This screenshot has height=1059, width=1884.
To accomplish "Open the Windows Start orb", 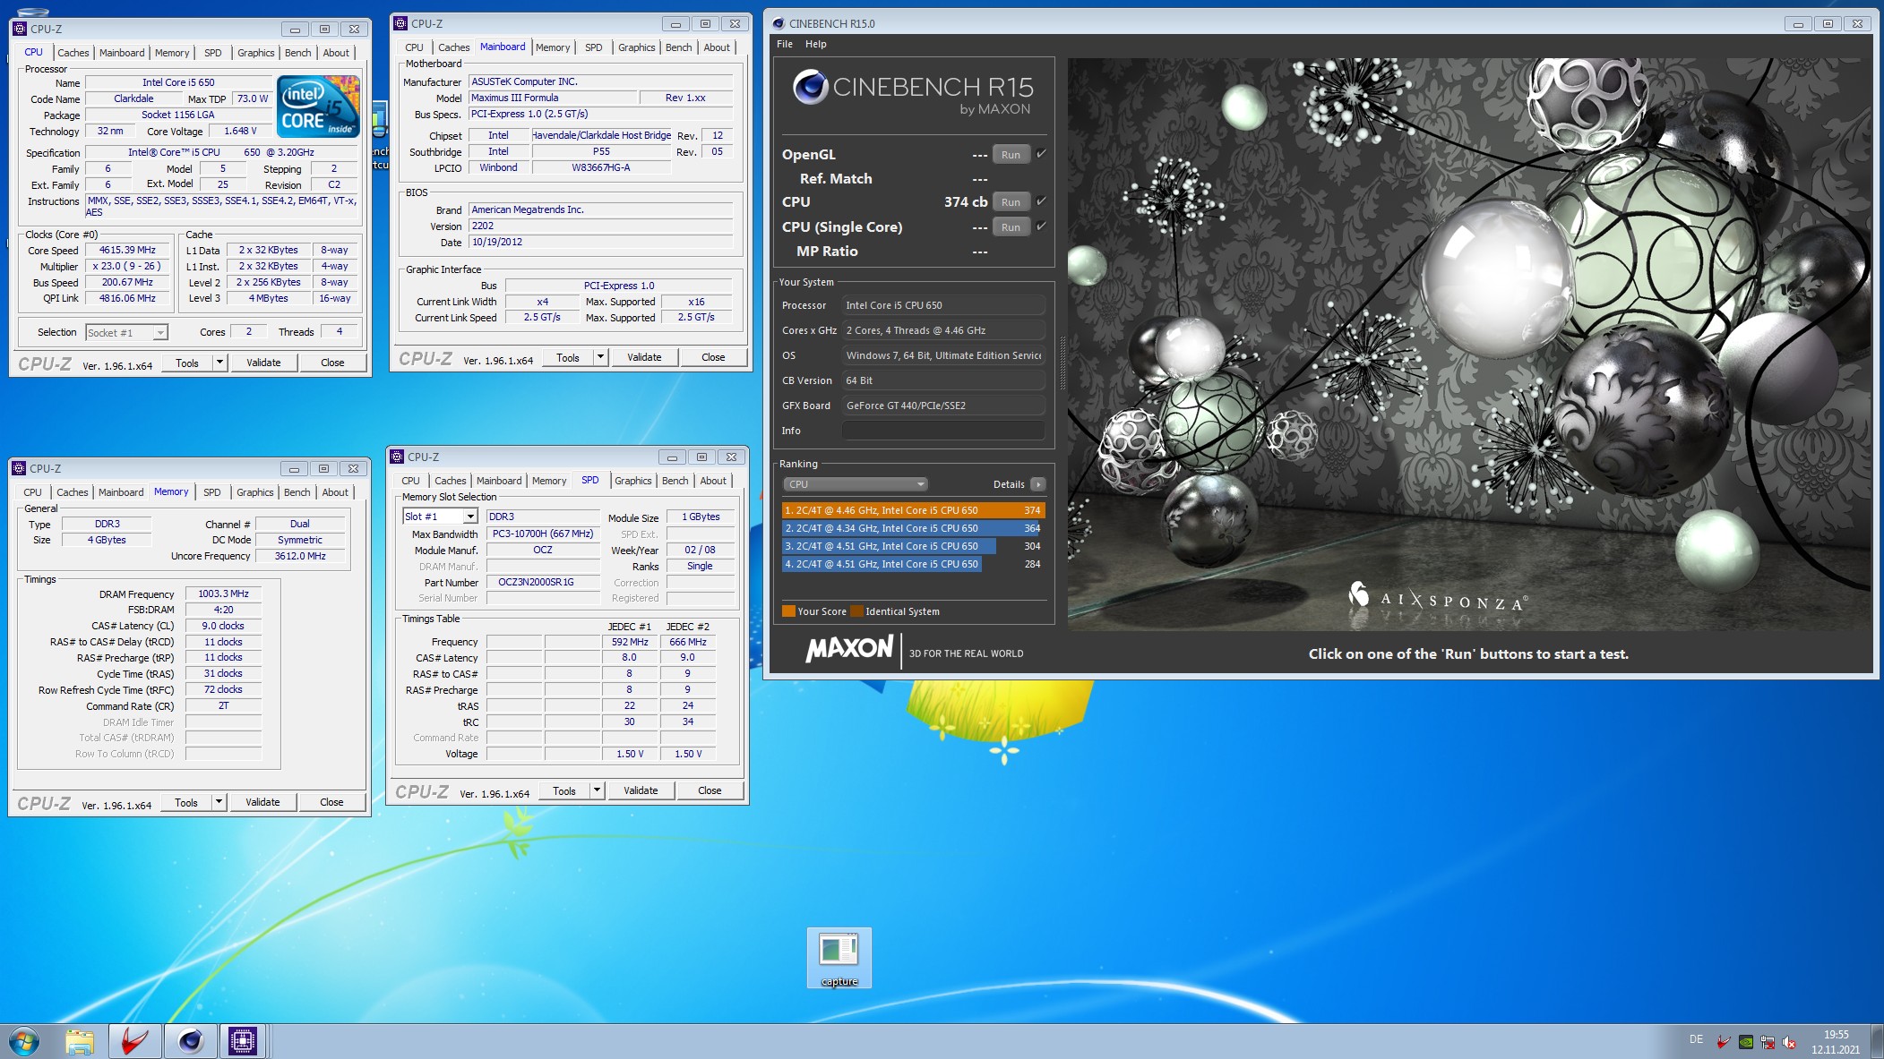I will [24, 1041].
